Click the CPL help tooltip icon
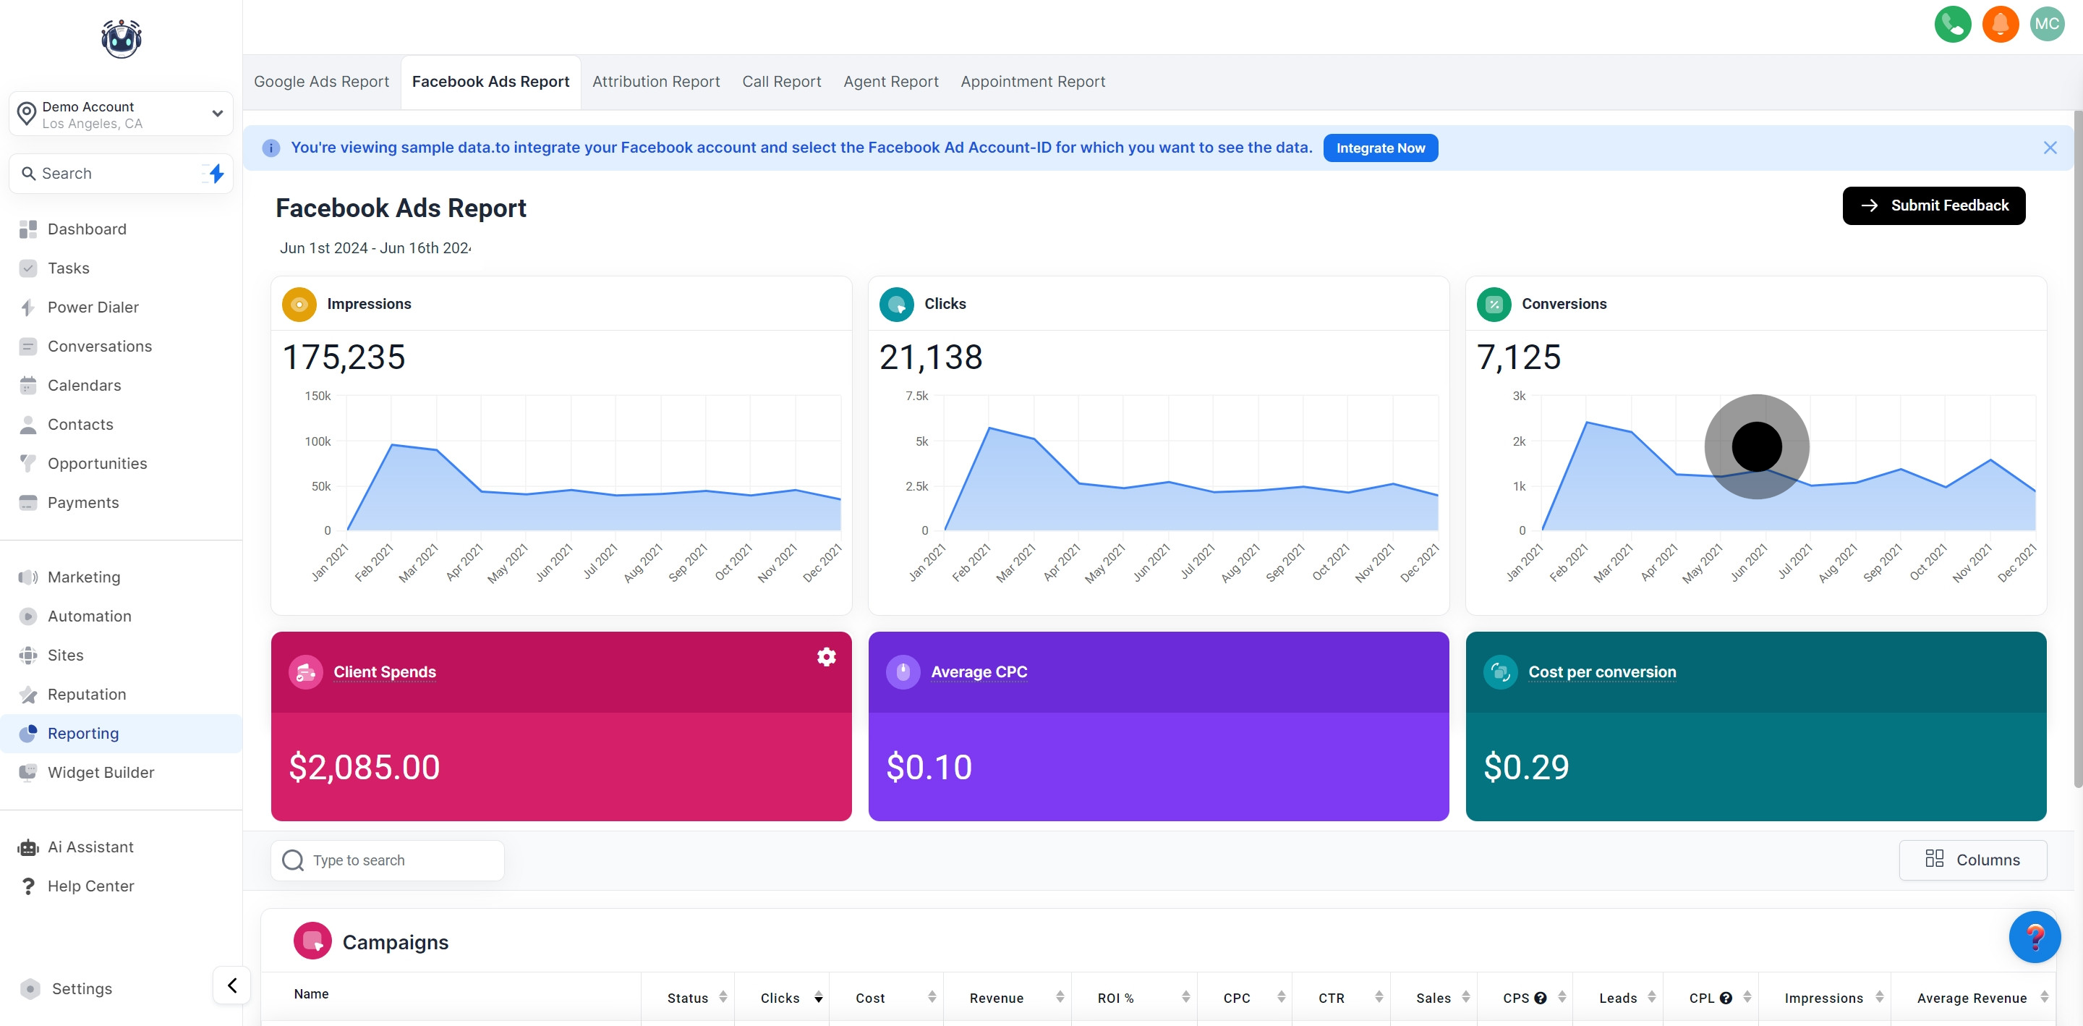The image size is (2083, 1026). (x=1726, y=998)
